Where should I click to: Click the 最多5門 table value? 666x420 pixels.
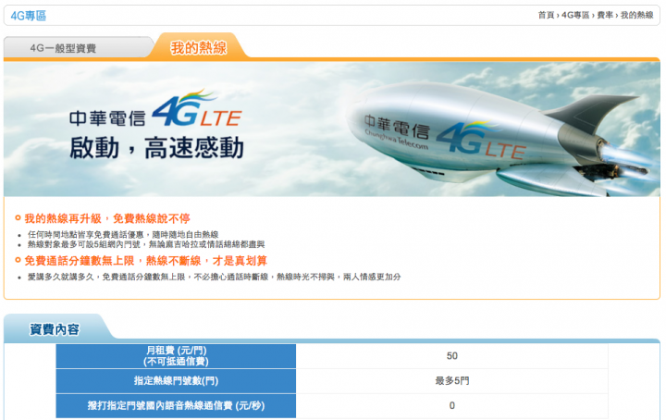coord(452,381)
